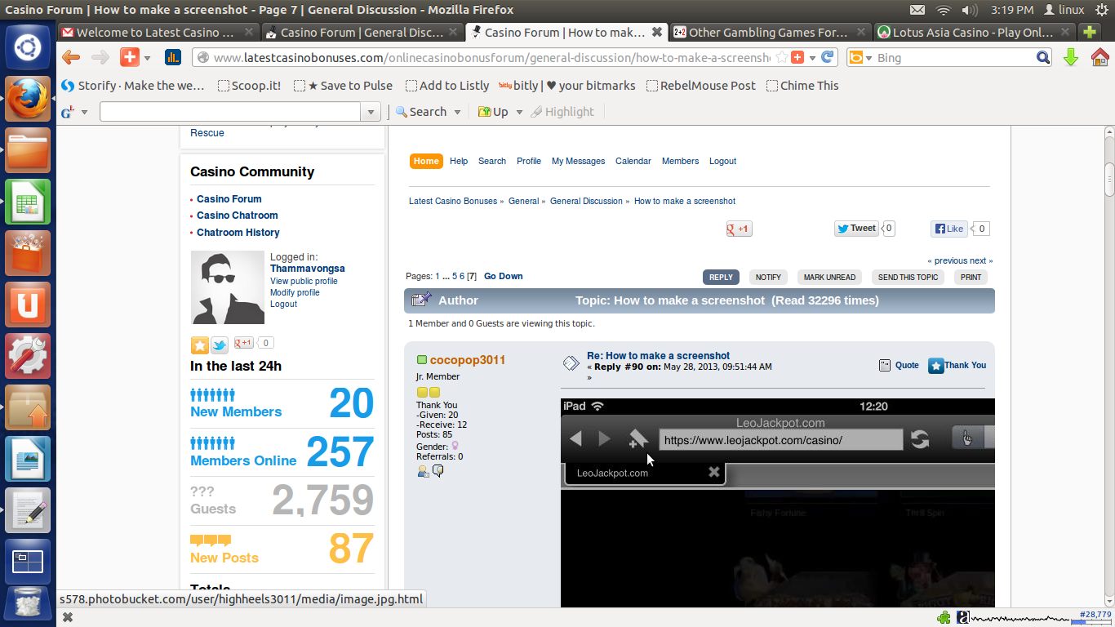Screen dimensions: 1115x627
Task: Go back with the orange arrow
Action: click(x=71, y=57)
